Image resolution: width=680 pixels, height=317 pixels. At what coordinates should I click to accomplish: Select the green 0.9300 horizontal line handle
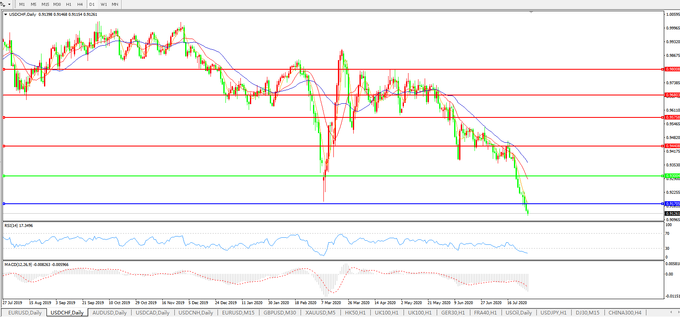[x=4, y=176]
